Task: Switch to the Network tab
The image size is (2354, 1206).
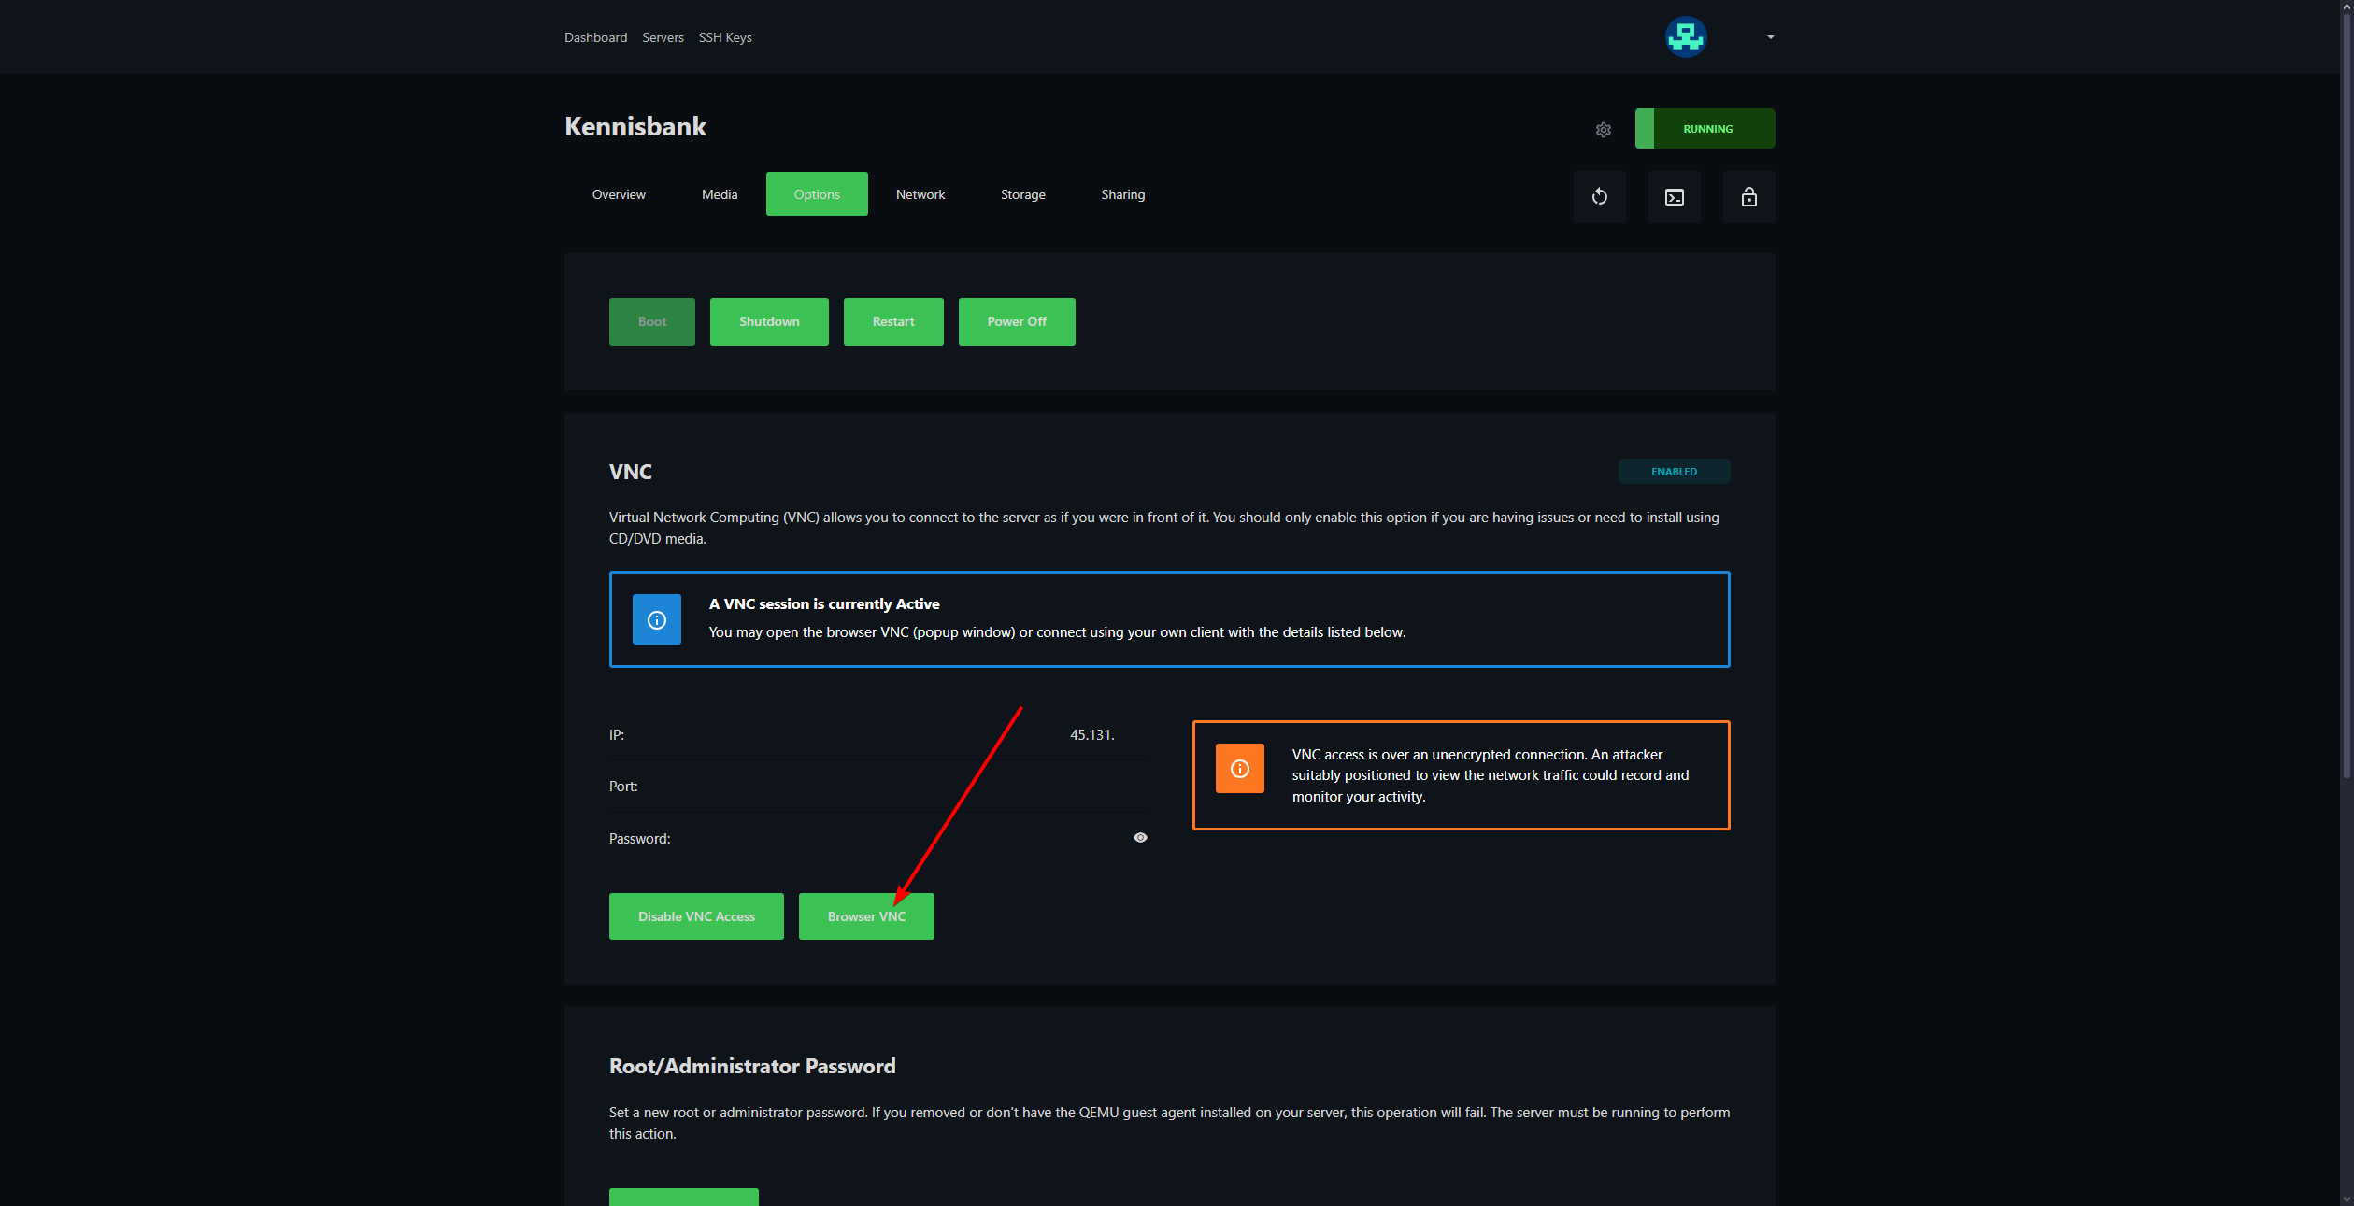Action: point(920,194)
